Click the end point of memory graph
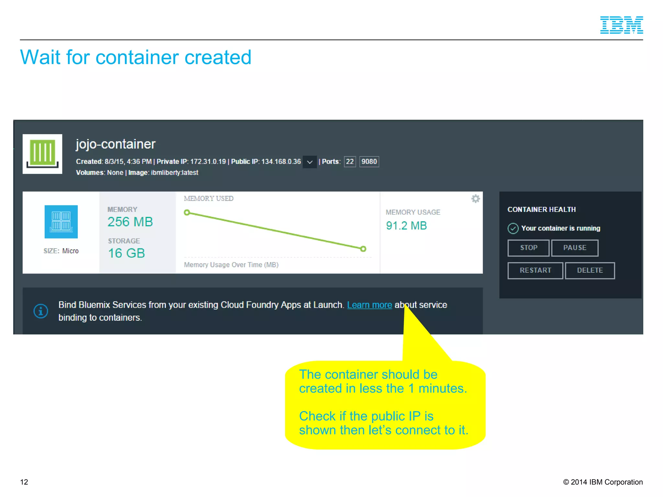 [x=363, y=249]
